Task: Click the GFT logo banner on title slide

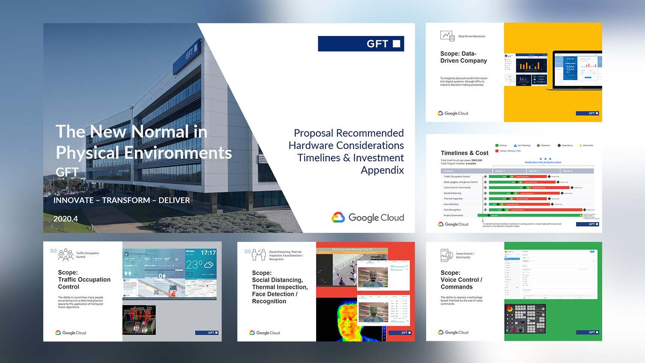Action: tap(361, 44)
